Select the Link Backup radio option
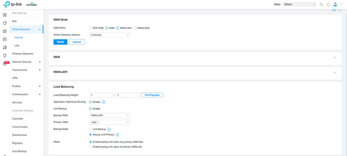The height and width of the screenshot is (156, 347). [x=90, y=129]
